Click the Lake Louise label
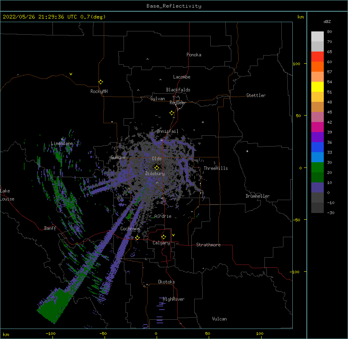The height and width of the screenshot is (339, 348). [7, 195]
